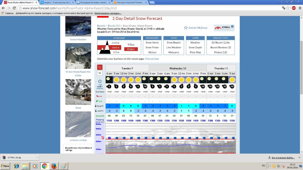
Task: Open a new browser tab
Action: point(152,3)
